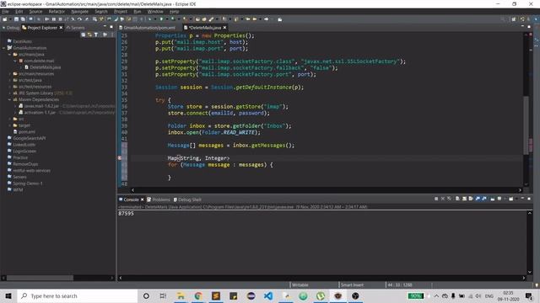This screenshot has width=540, height=303.
Task: Open the Run launch dropdown arrow
Action: tap(167, 19)
